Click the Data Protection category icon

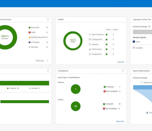point(90,35)
